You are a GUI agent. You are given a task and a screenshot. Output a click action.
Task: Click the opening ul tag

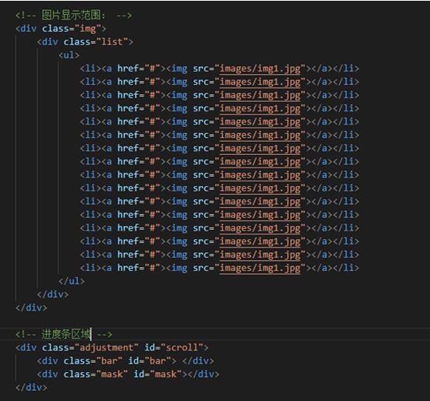coord(69,55)
